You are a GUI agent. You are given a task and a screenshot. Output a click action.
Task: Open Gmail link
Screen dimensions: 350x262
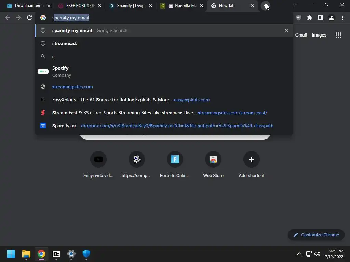pos(301,35)
